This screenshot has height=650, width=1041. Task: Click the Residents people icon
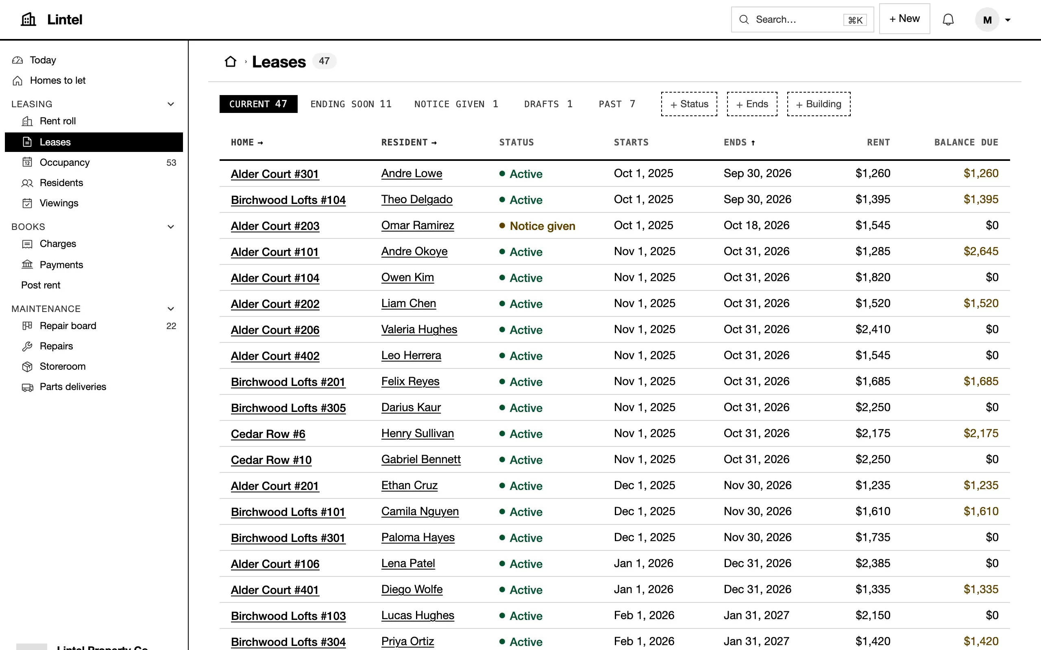[27, 183]
